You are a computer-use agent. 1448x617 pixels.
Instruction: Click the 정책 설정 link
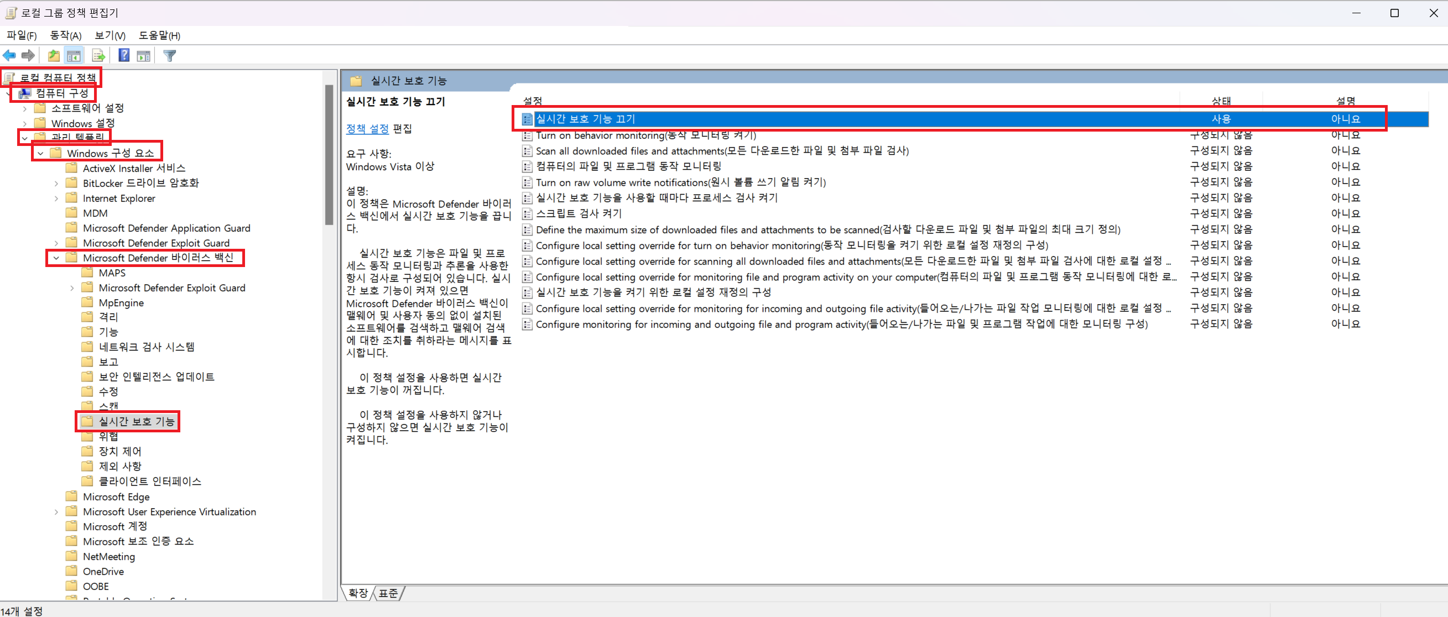pos(367,129)
